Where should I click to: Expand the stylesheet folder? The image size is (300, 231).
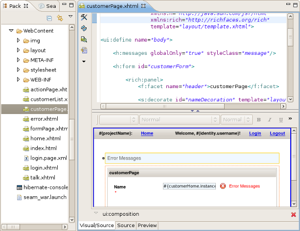pos(19,70)
